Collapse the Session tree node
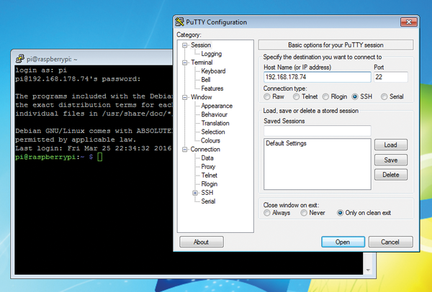 (x=185, y=45)
